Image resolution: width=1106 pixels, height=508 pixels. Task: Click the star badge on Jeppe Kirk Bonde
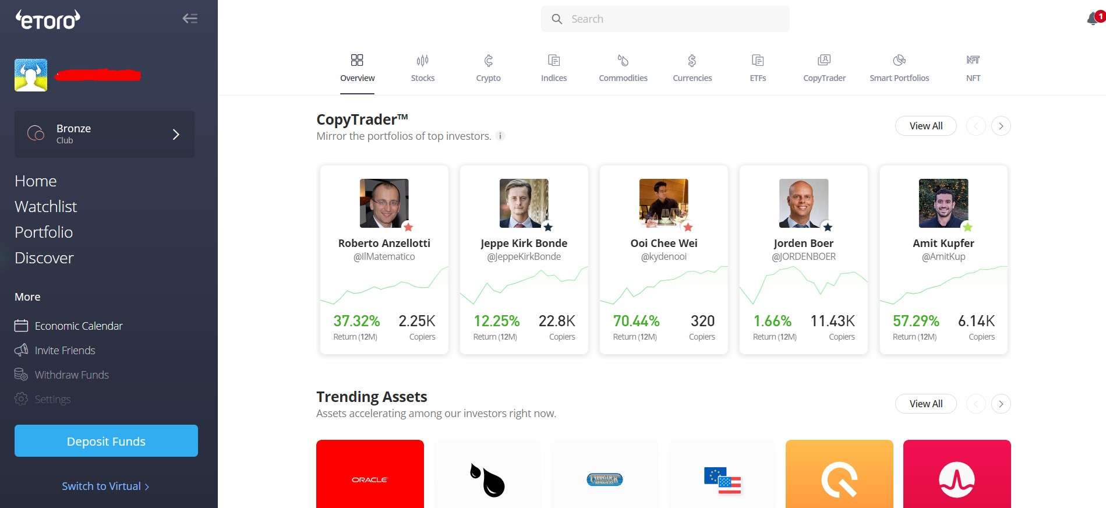pos(548,227)
